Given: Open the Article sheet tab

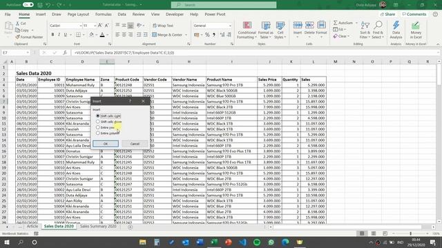Looking at the screenshot, I should click(32, 227).
